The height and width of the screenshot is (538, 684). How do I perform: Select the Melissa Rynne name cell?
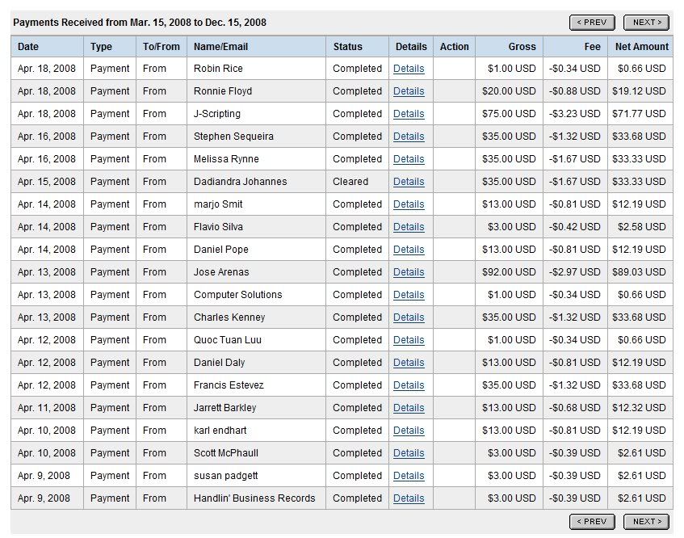click(226, 159)
